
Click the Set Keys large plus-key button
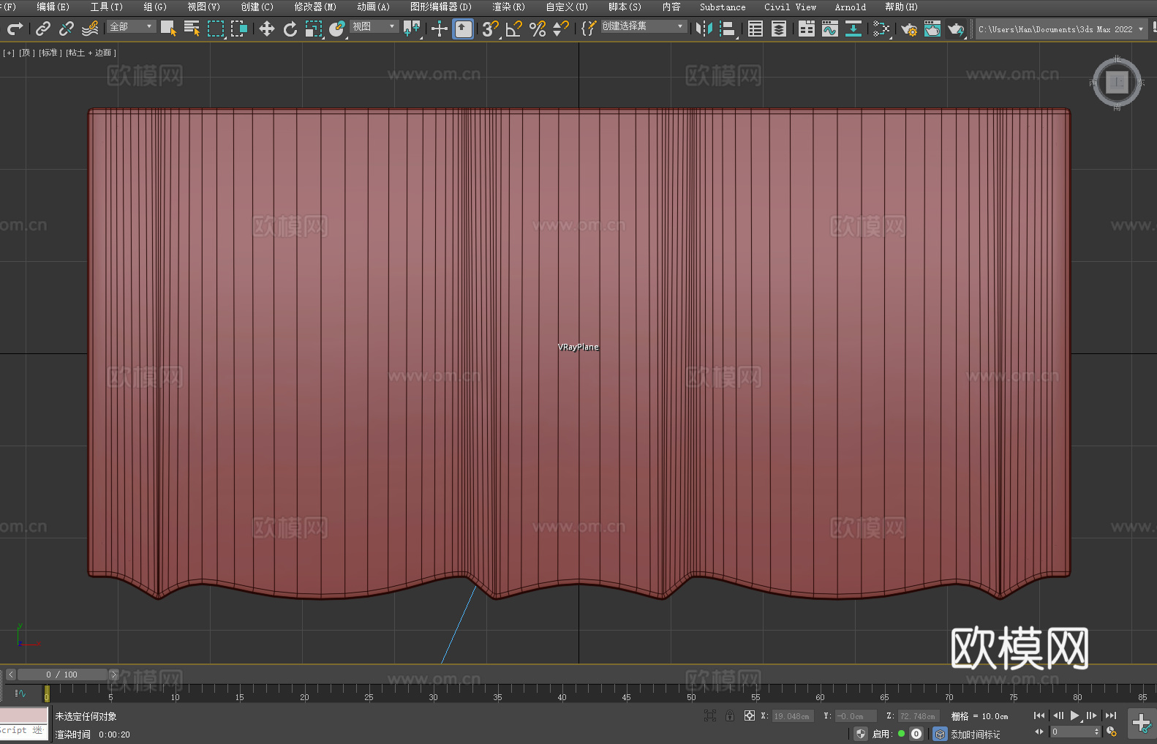pyautogui.click(x=1142, y=724)
